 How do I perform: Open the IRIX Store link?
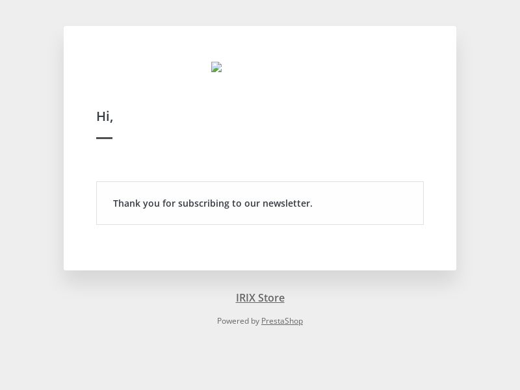point(260,298)
